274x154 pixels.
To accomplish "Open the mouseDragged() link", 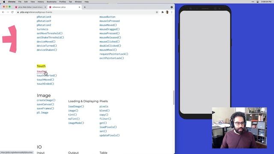I will (110, 30).
